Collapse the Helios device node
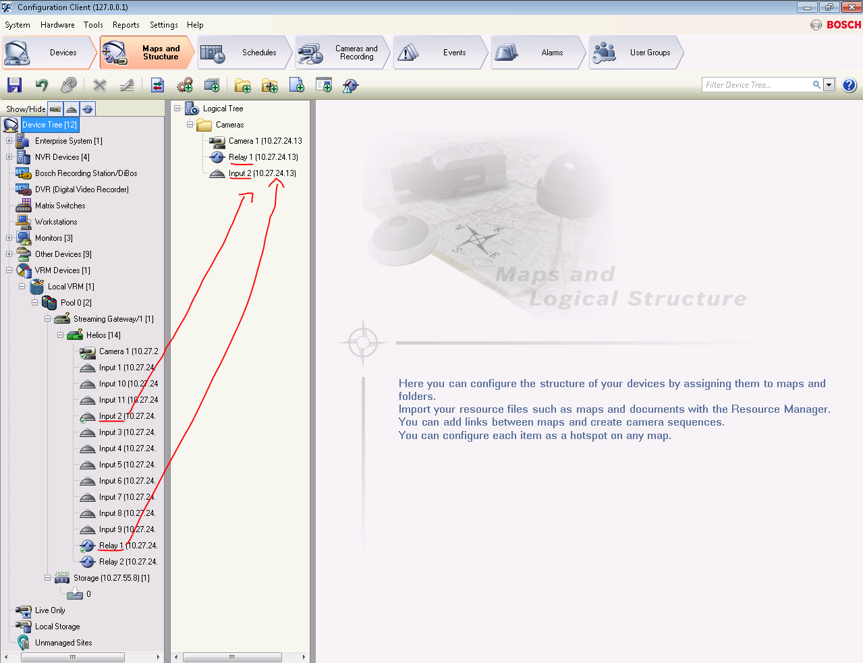The width and height of the screenshot is (863, 663). [59, 335]
